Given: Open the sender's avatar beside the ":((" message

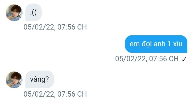Looking at the screenshot, I should [x=14, y=13].
